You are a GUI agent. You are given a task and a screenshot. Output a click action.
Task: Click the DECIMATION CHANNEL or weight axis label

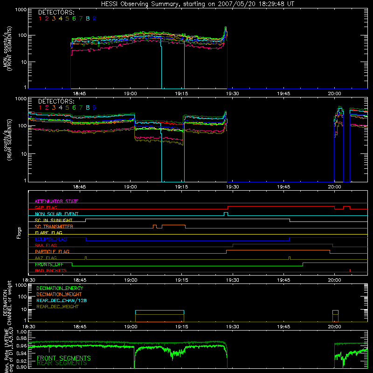7,303
